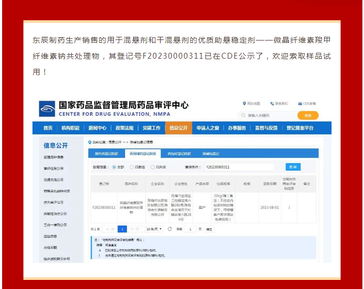Open 受理品种信息 in the left sidebar
Screen dimensions: 364x289
tap(53, 157)
